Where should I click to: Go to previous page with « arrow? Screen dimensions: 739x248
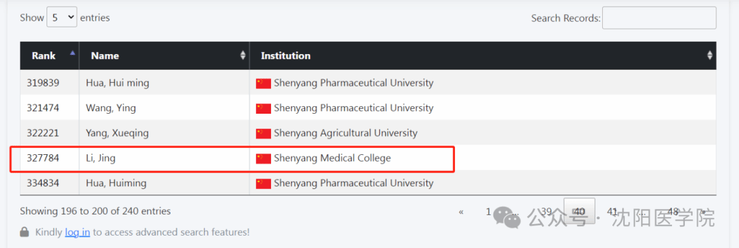tap(461, 212)
